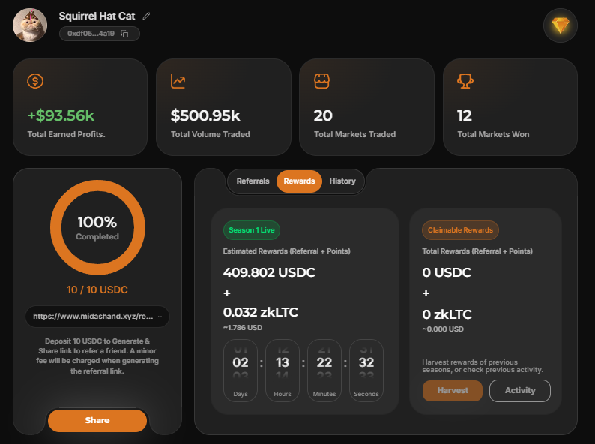Viewport: 595px width, 444px height.
Task: Click the orange Share button
Action: tap(97, 420)
